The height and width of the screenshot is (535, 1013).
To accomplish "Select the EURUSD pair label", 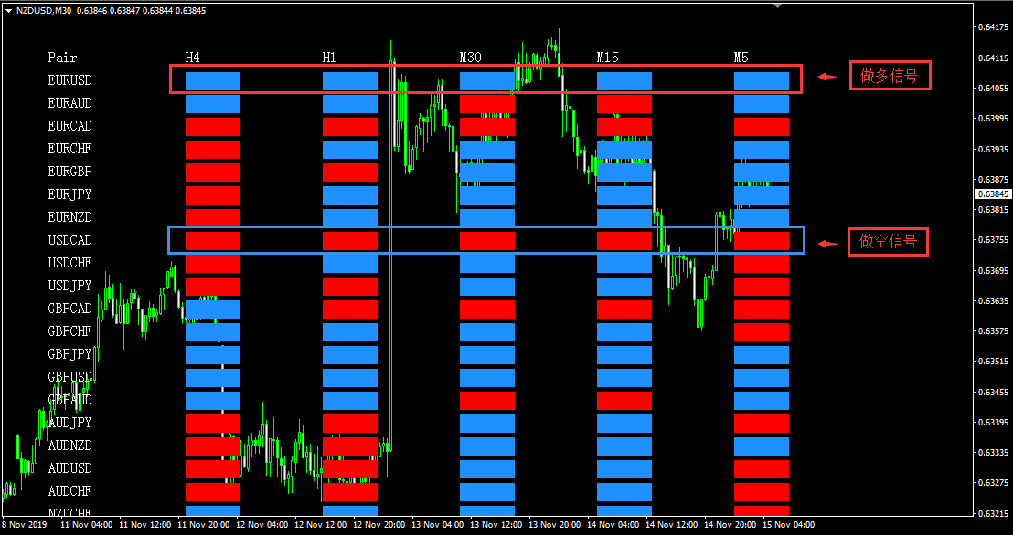I will click(69, 80).
